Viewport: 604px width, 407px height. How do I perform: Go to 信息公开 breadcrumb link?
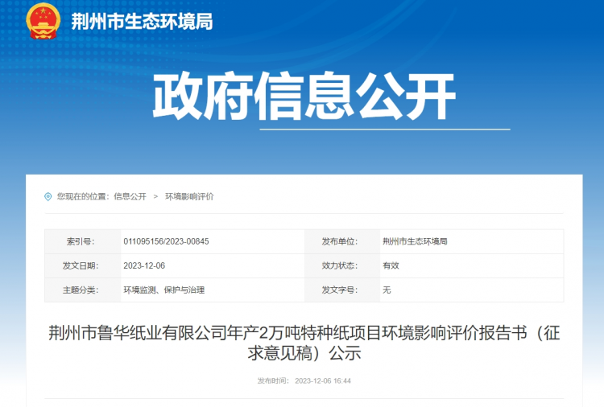(130, 196)
